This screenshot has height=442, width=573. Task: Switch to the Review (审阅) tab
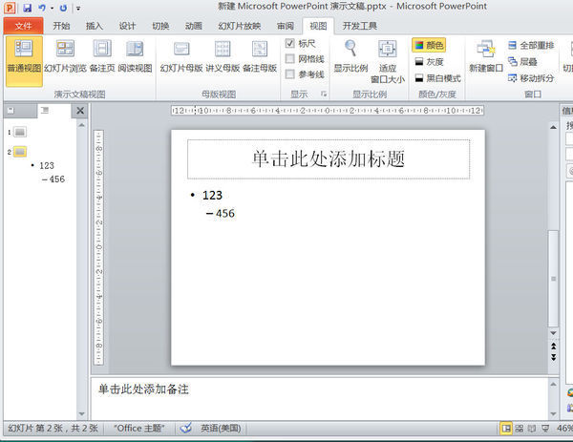pos(286,26)
